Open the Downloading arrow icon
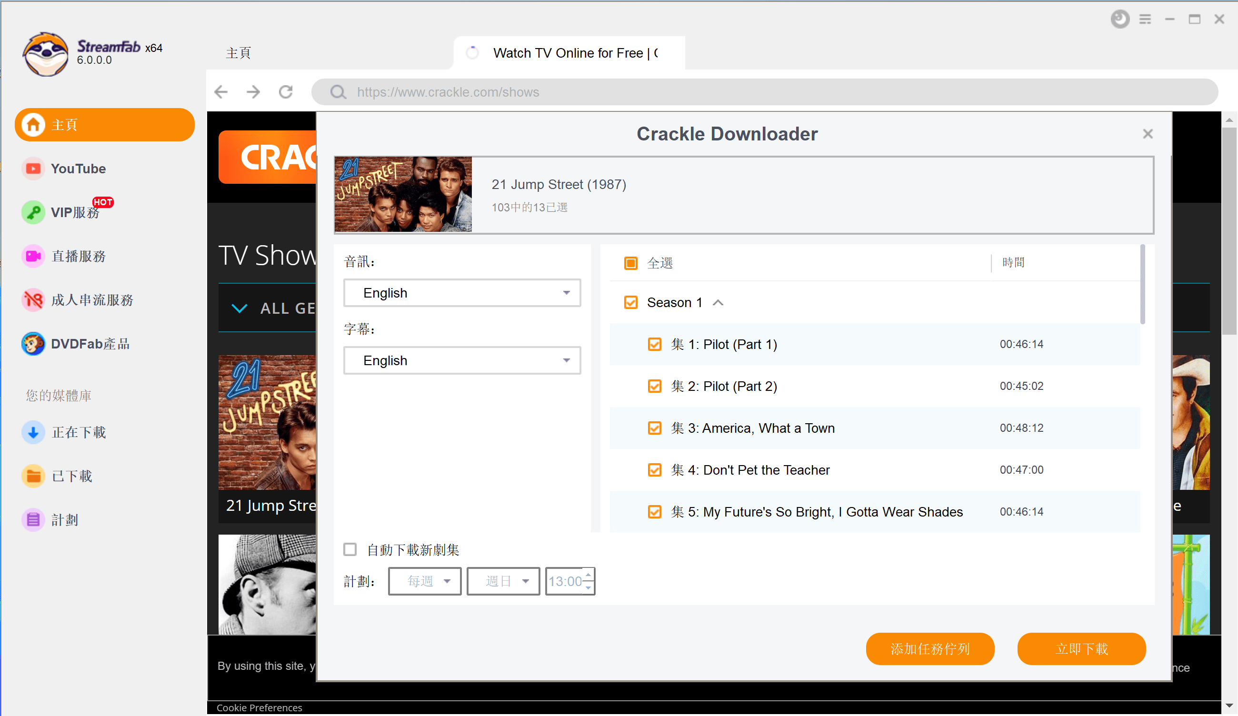This screenshot has width=1238, height=716. 33,432
